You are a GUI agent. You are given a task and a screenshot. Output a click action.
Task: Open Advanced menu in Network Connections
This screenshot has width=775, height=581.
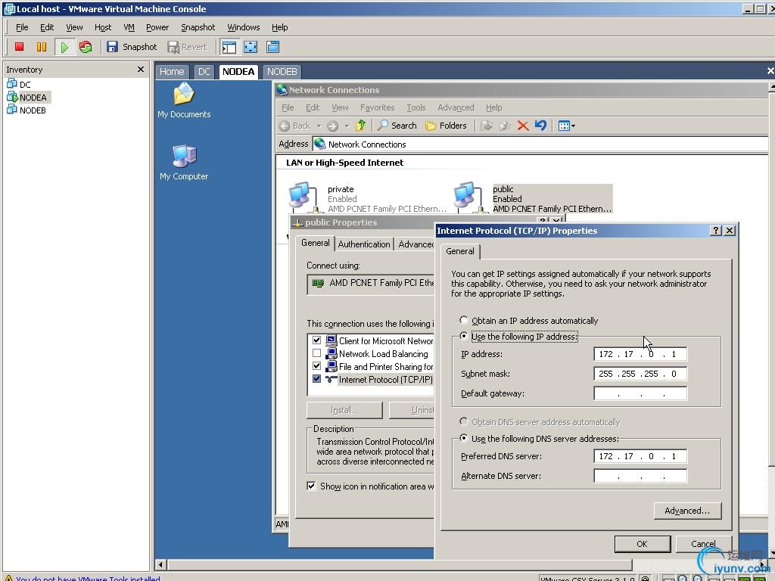point(456,107)
